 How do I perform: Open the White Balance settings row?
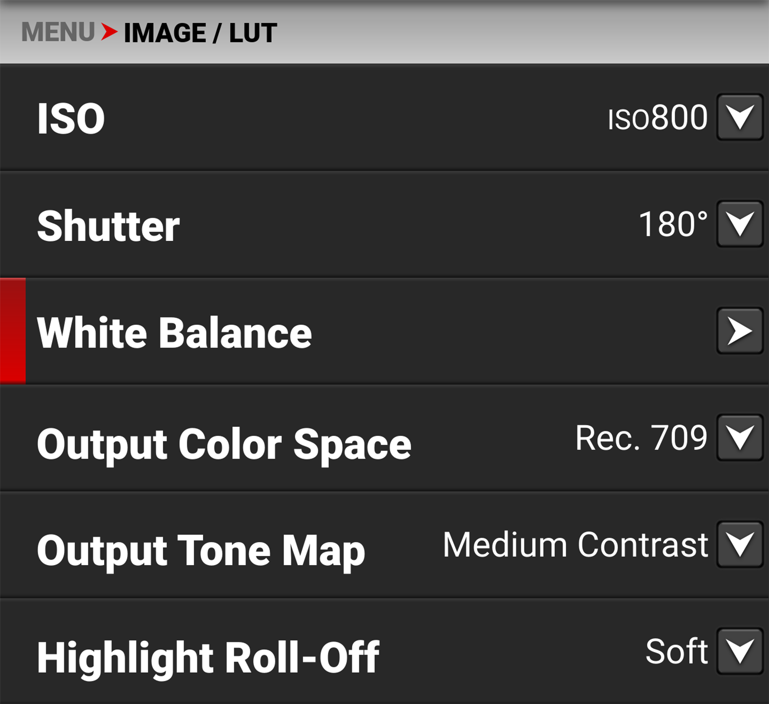coord(174,334)
